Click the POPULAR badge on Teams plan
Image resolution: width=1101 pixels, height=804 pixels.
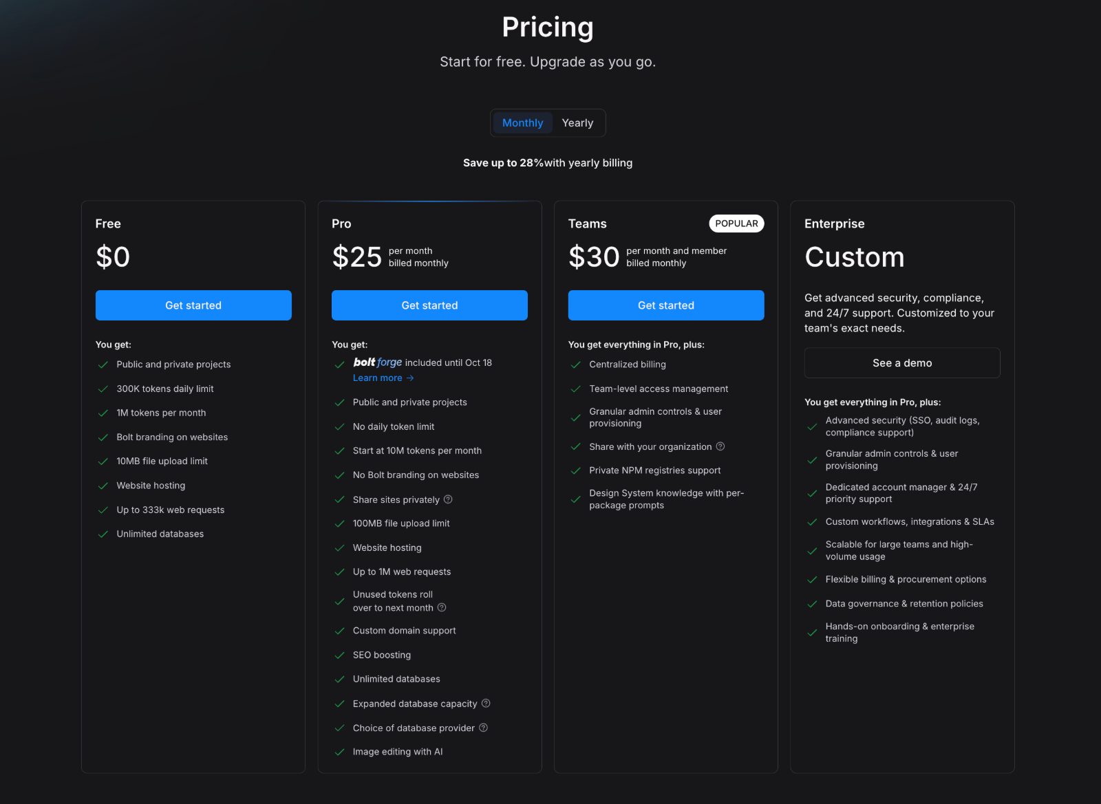[736, 224]
